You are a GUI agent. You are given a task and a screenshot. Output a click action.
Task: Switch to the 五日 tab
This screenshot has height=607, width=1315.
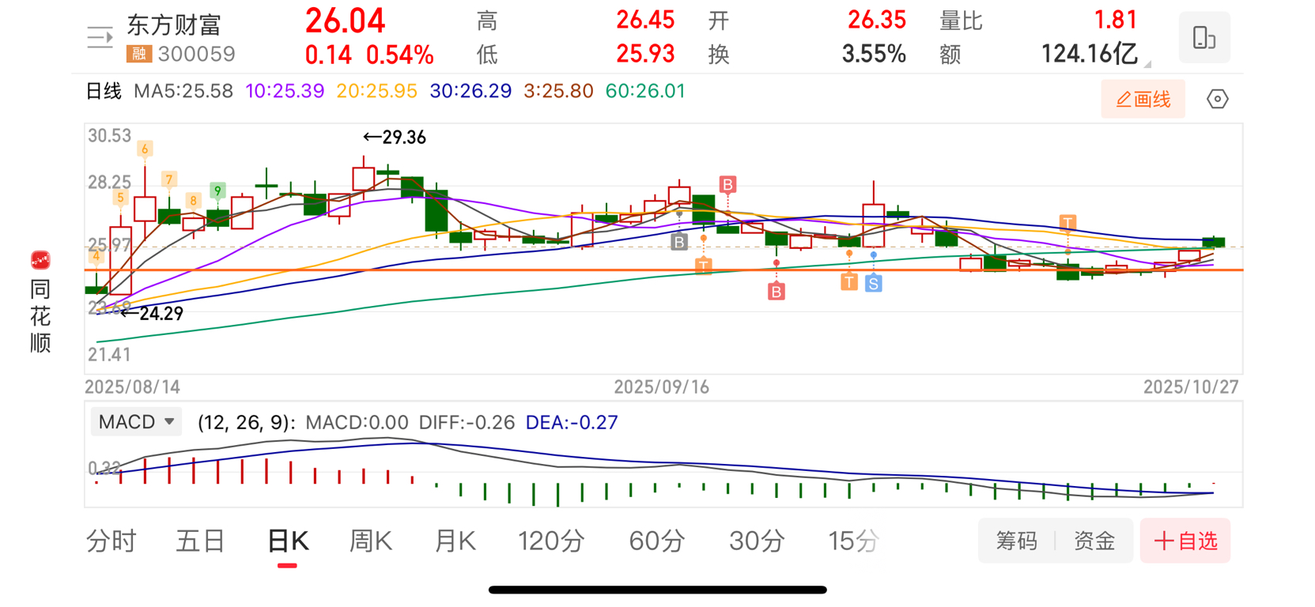pos(201,541)
